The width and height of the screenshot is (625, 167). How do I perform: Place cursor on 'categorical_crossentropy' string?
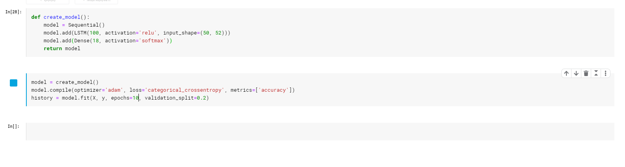(184, 90)
